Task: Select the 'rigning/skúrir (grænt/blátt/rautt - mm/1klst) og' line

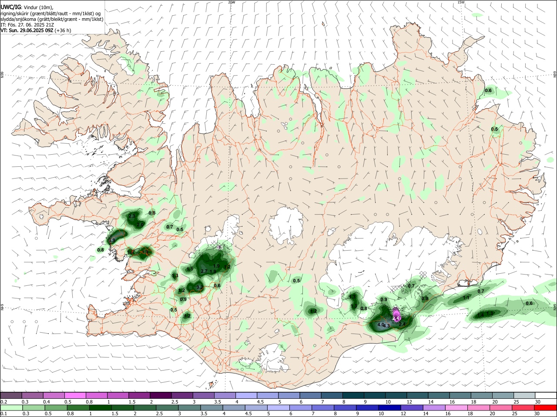Action: tap(50, 13)
